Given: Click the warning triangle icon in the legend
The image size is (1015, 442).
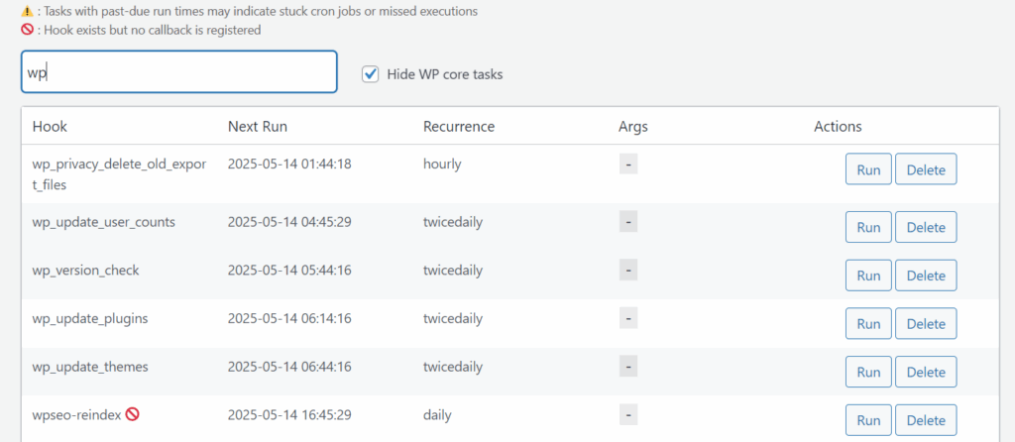Looking at the screenshot, I should (27, 11).
